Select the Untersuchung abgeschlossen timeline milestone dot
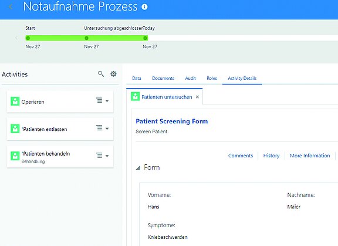338x246 pixels. tap(86, 38)
